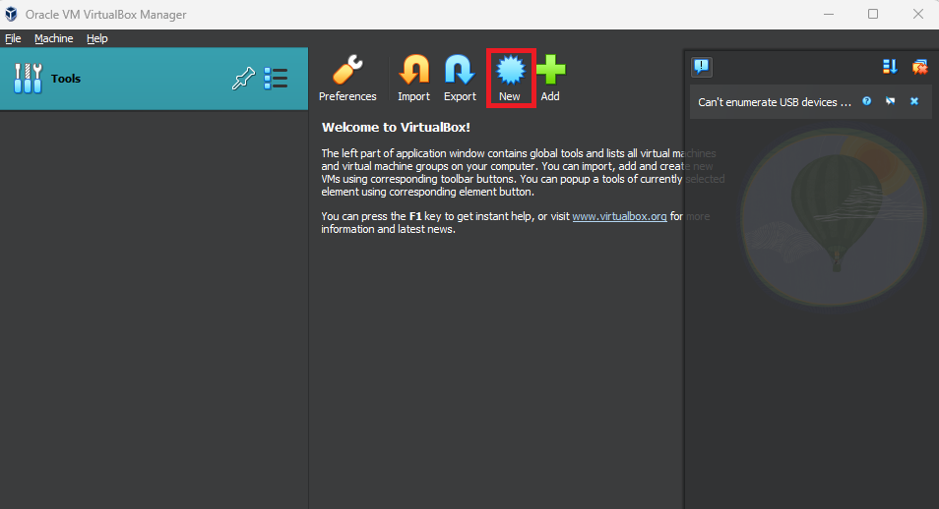Add an existing virtual machine
Screen dimensions: 939x509
click(550, 79)
